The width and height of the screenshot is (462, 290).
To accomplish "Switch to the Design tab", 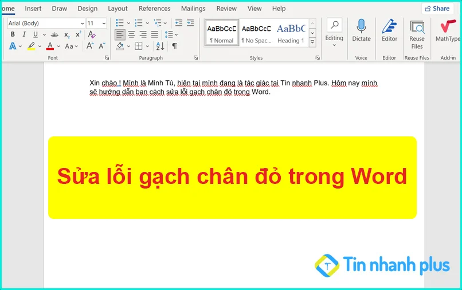I will coord(87,9).
